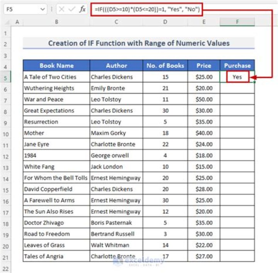The width and height of the screenshot is (278, 273).
Task: Select the cell 'Walt Whitman'
Action: 116,245
